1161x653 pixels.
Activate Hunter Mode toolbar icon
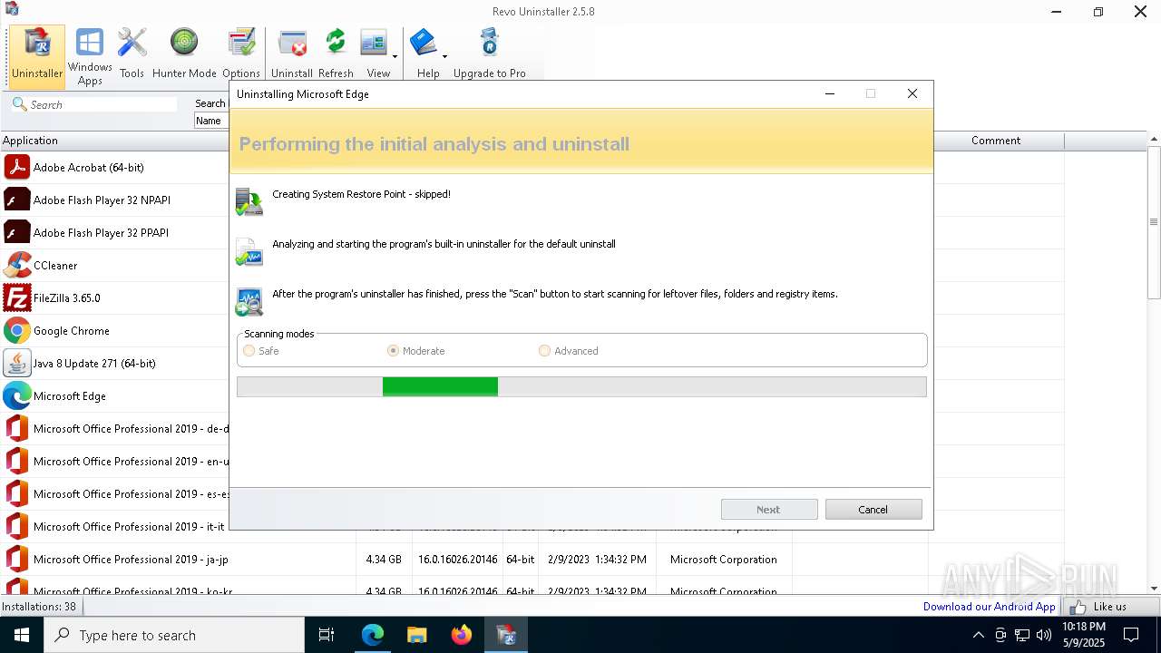click(184, 54)
